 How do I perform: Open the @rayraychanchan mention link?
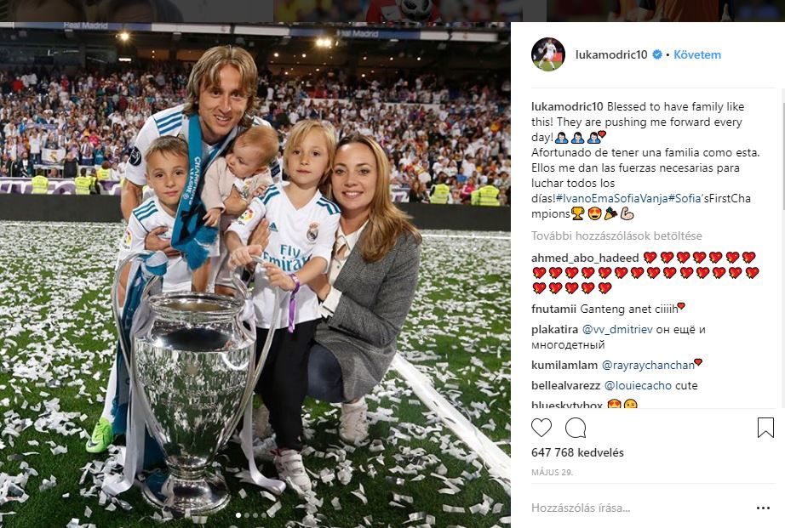coord(648,366)
